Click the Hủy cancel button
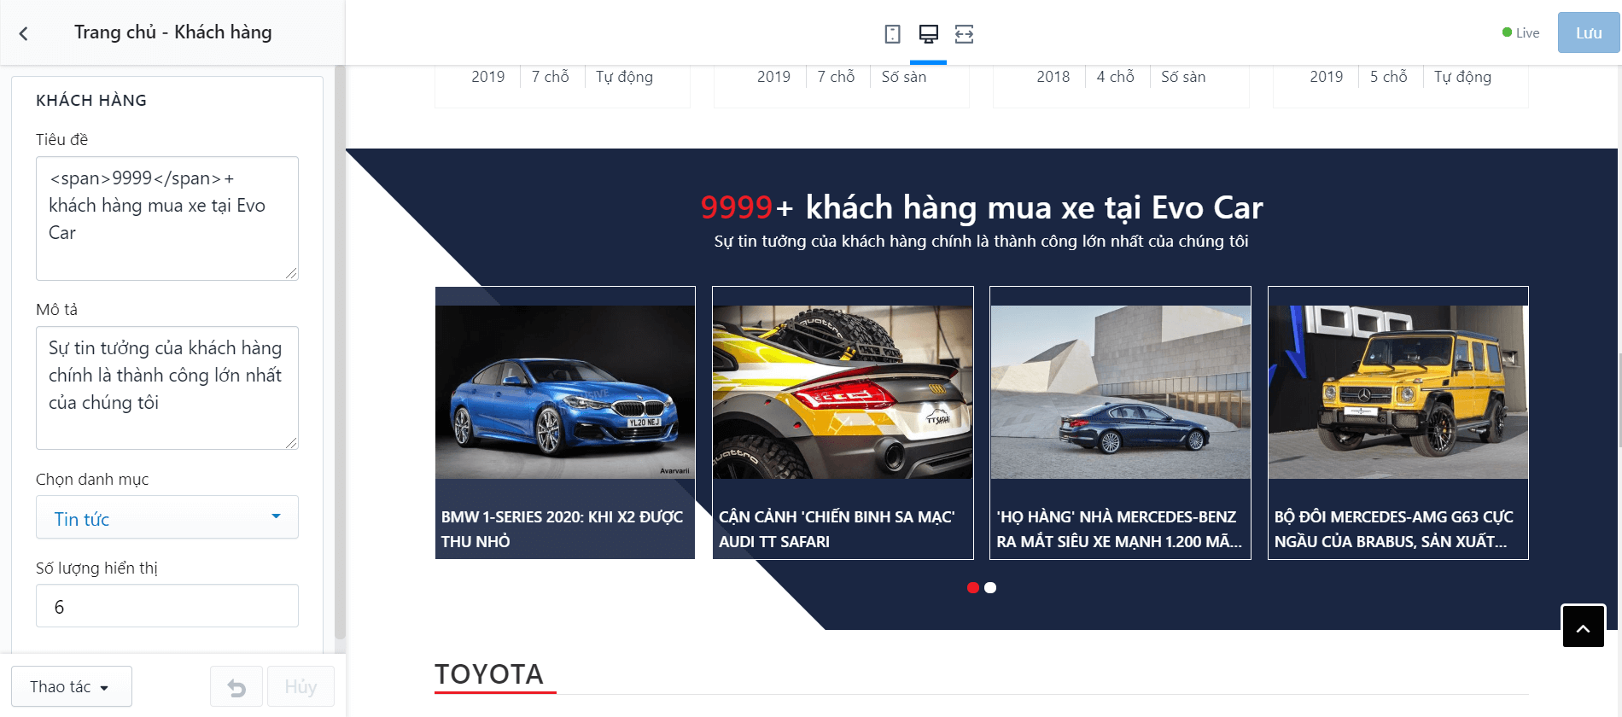 tap(300, 687)
